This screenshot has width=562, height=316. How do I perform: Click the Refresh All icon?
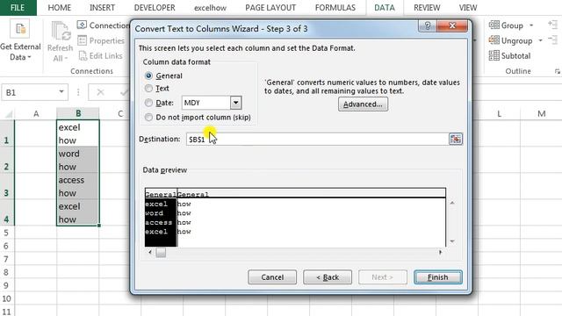click(61, 32)
